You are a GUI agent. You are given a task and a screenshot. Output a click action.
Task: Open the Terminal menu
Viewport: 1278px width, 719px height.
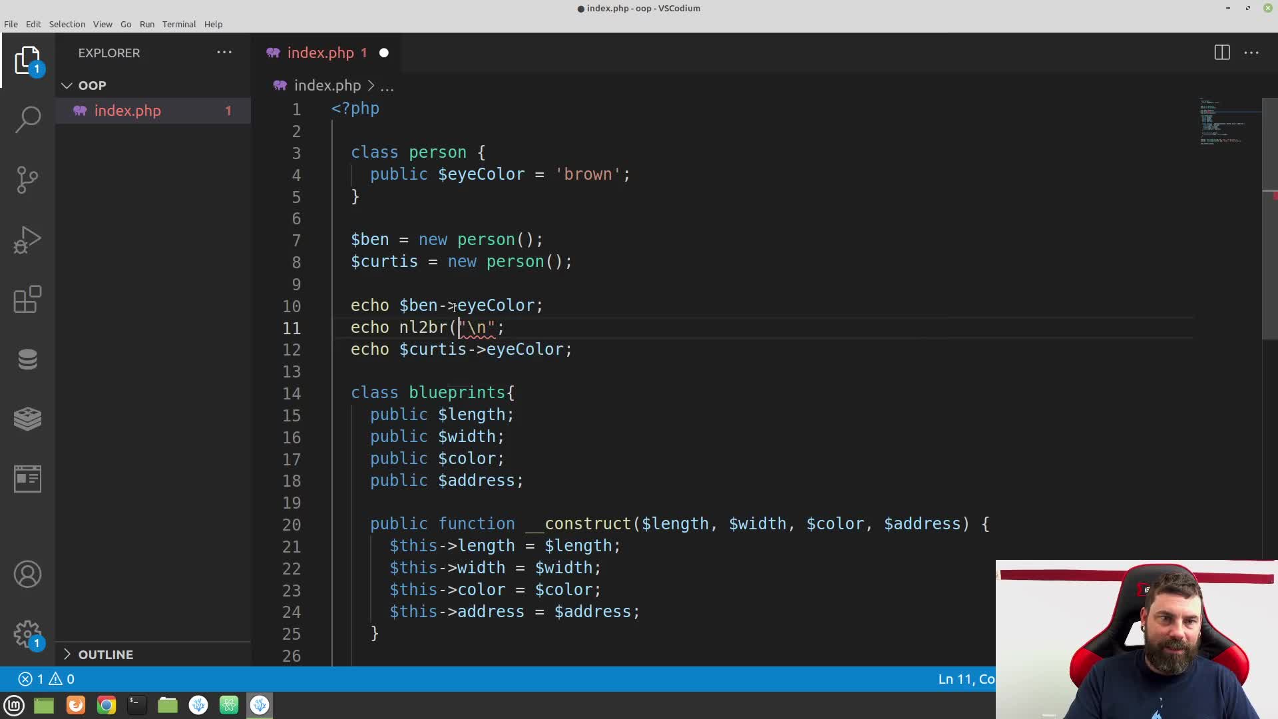click(178, 24)
